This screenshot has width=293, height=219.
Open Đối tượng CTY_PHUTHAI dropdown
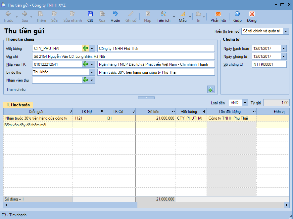coord(92,49)
